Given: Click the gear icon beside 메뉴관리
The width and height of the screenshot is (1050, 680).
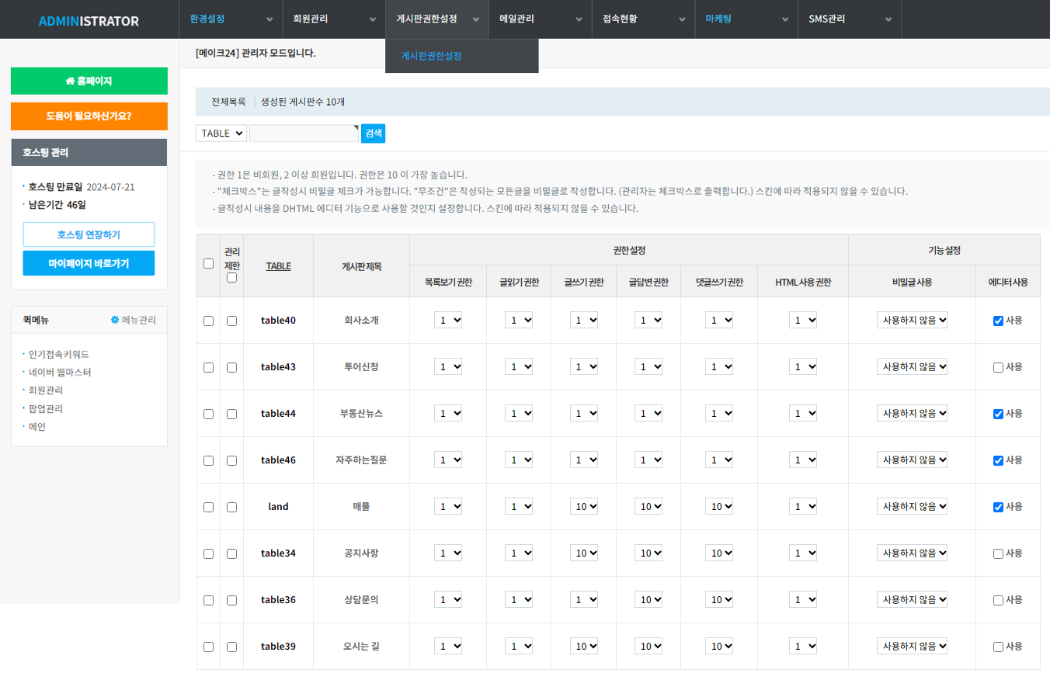Looking at the screenshot, I should click(x=115, y=319).
